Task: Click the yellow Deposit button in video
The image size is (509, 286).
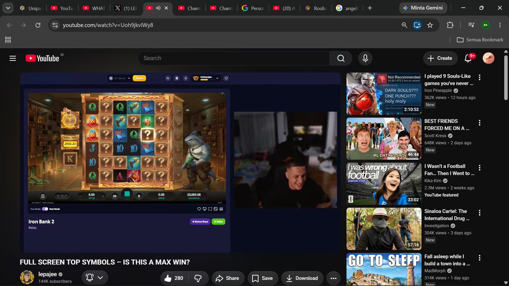Action: (139, 78)
